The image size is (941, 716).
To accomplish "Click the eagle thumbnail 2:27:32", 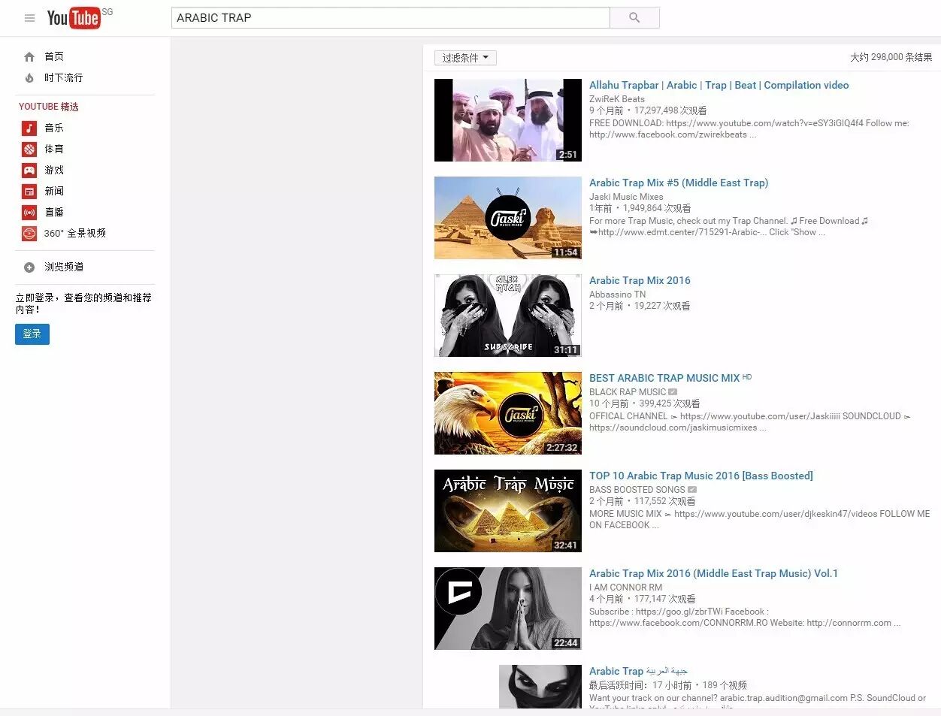I will click(508, 413).
